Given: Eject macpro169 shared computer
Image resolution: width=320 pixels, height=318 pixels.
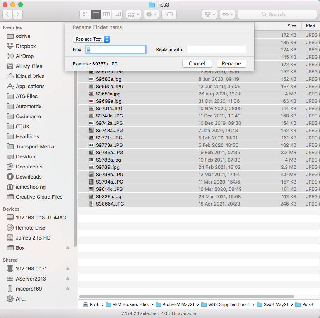Looking at the screenshot, I should tap(68, 289).
